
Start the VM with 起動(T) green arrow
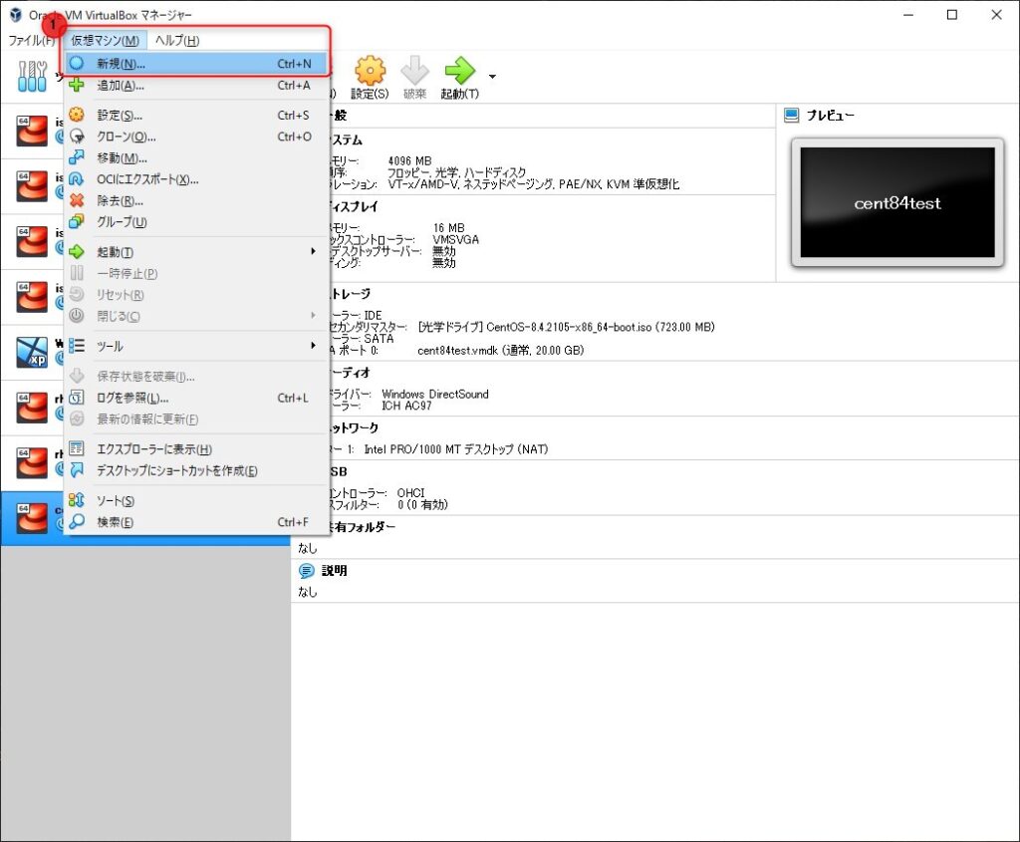[459, 78]
